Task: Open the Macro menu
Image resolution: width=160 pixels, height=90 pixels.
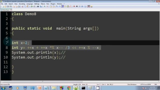Action: pos(43,4)
